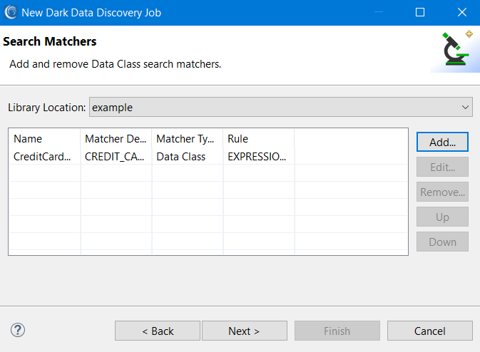This screenshot has height=352, width=480.
Task: Click the Matcher Description column header
Action: pos(116,139)
